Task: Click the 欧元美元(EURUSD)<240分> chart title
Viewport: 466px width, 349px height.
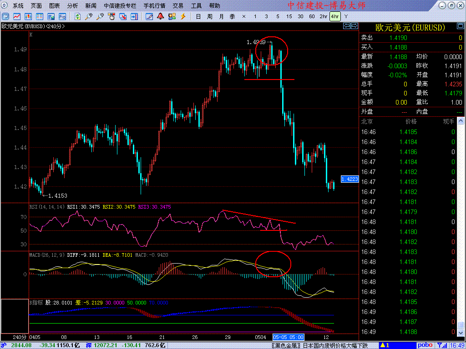Action: 33,26
